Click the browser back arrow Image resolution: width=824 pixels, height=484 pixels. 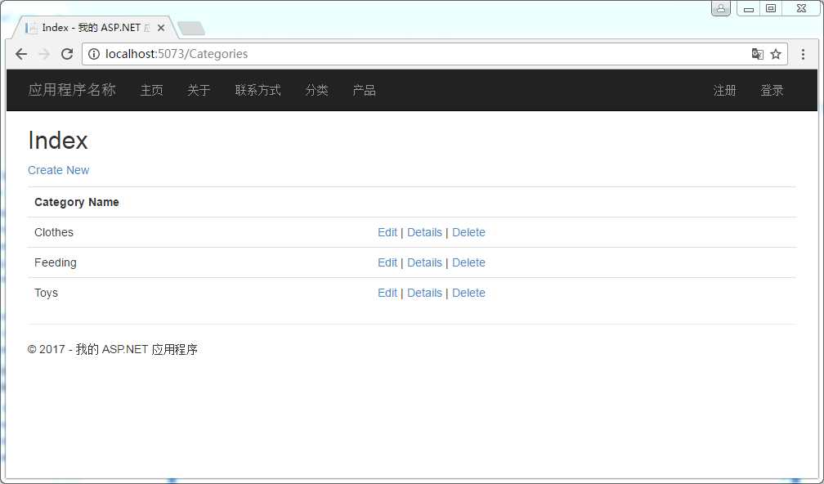point(21,54)
